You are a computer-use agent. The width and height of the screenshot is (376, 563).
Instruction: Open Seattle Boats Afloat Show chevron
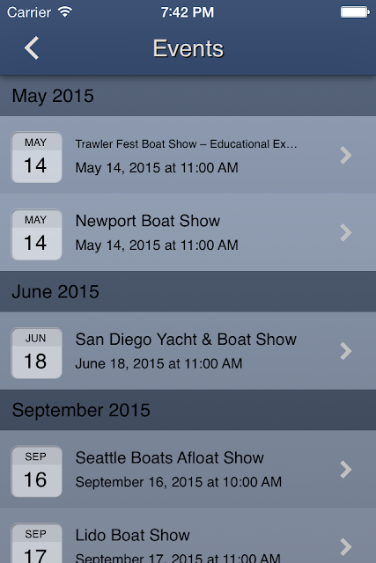click(x=346, y=469)
